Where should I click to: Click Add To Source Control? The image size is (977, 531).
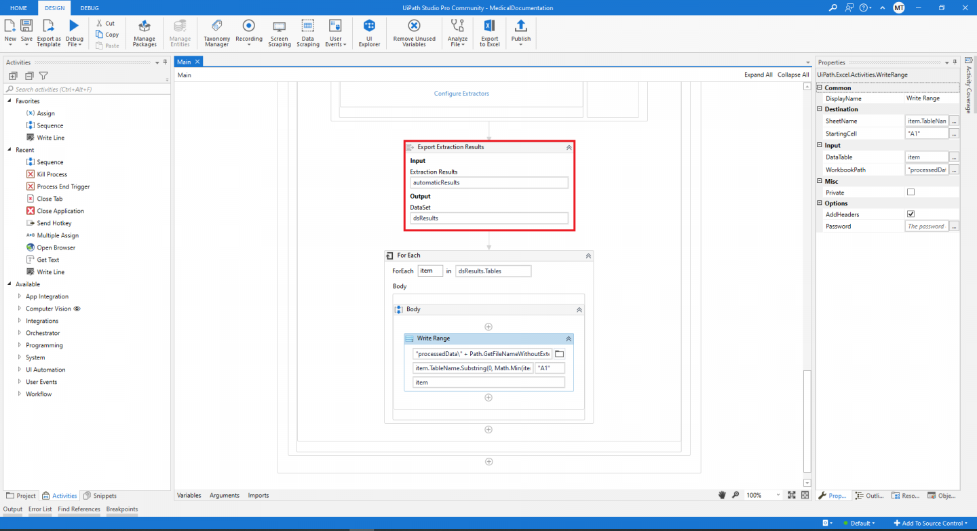[x=932, y=523]
